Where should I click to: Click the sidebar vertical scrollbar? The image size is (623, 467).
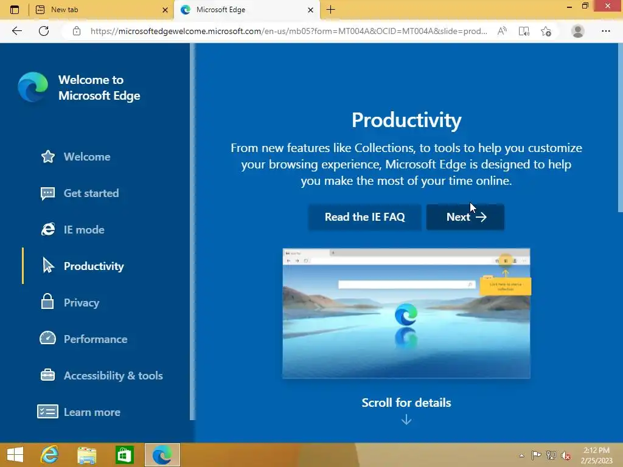[x=193, y=232]
